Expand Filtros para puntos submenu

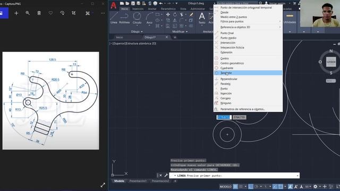click(x=248, y=21)
